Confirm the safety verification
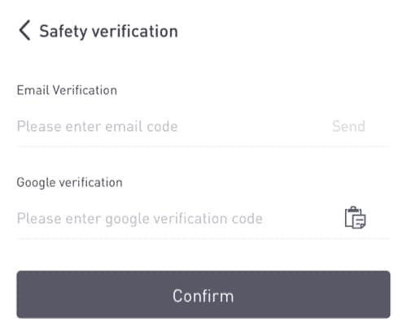The height and width of the screenshot is (322, 407). click(x=203, y=294)
